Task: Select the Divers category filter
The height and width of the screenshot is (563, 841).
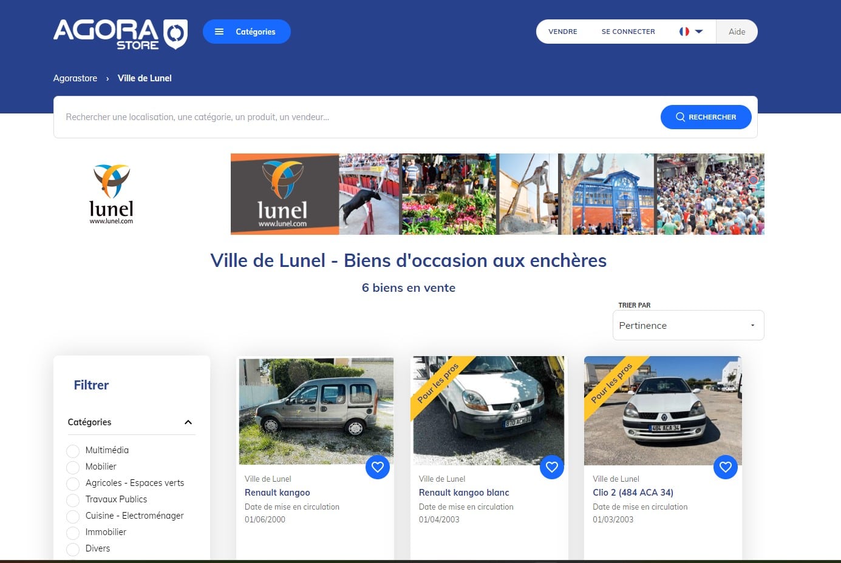Action: tap(73, 549)
